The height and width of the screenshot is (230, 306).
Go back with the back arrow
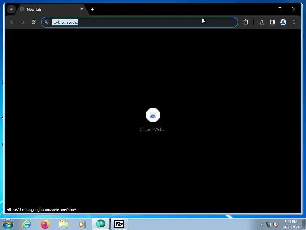pyautogui.click(x=12, y=22)
